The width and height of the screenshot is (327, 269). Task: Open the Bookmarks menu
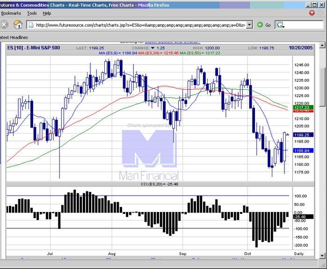11,14
